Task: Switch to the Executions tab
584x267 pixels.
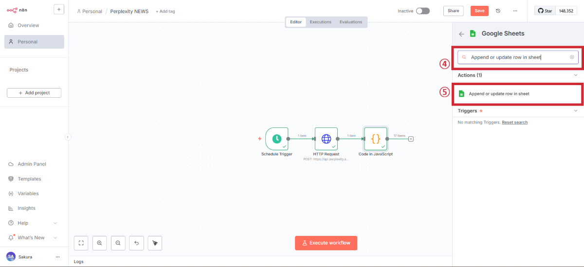Action: pos(321,22)
